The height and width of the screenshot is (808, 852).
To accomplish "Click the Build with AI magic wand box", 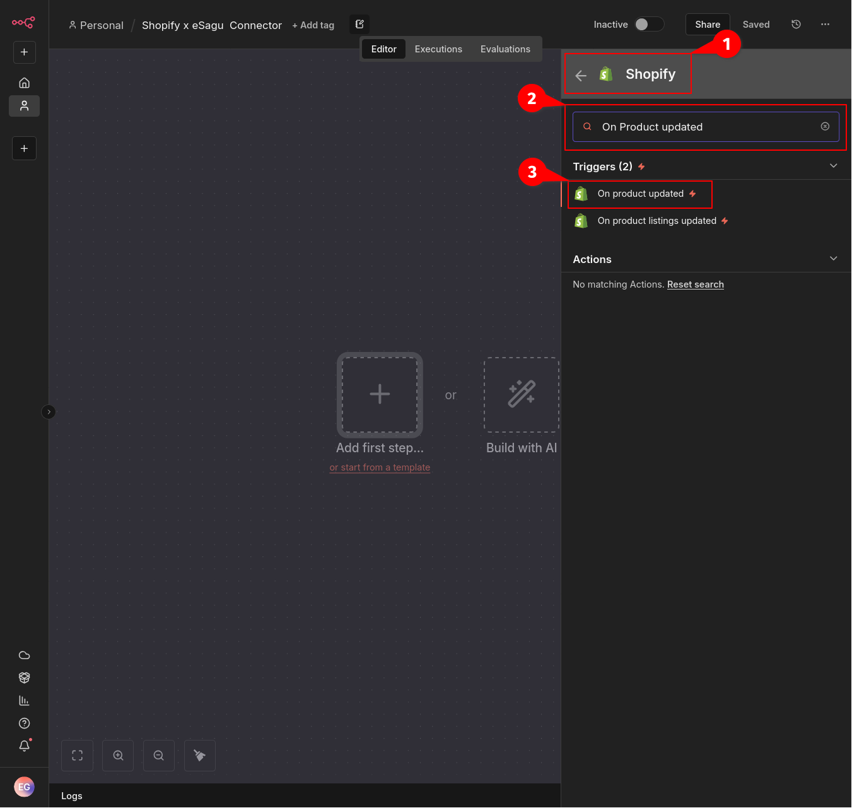I will click(522, 395).
